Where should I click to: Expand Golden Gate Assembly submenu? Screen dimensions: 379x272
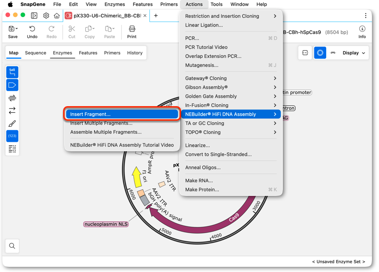pyautogui.click(x=231, y=96)
